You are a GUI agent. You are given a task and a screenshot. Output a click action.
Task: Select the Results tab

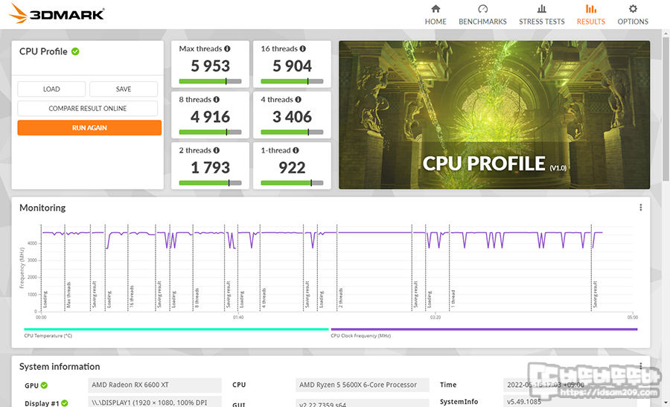[x=590, y=15]
